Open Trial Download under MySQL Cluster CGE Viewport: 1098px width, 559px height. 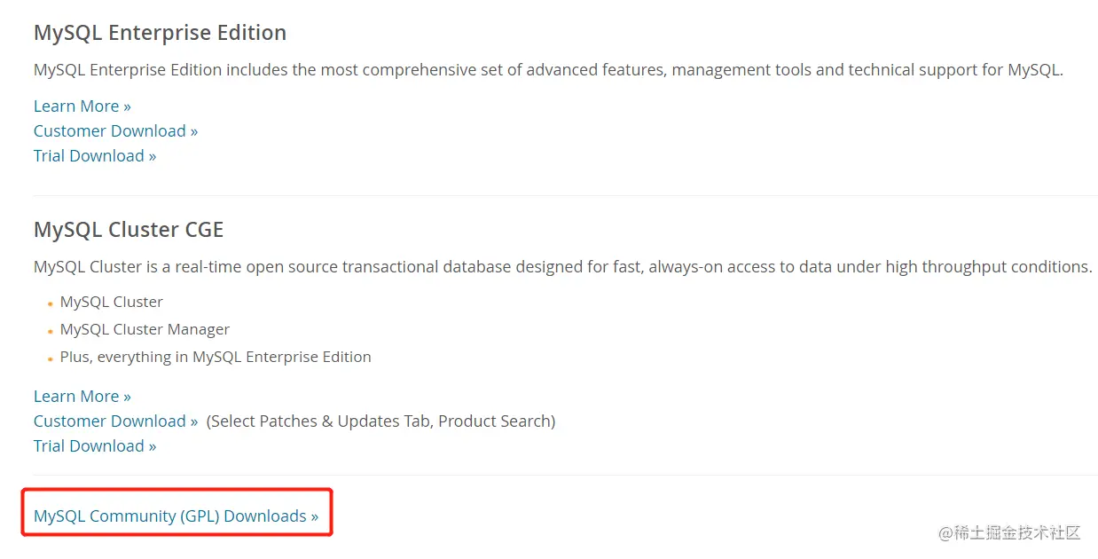[x=95, y=446]
